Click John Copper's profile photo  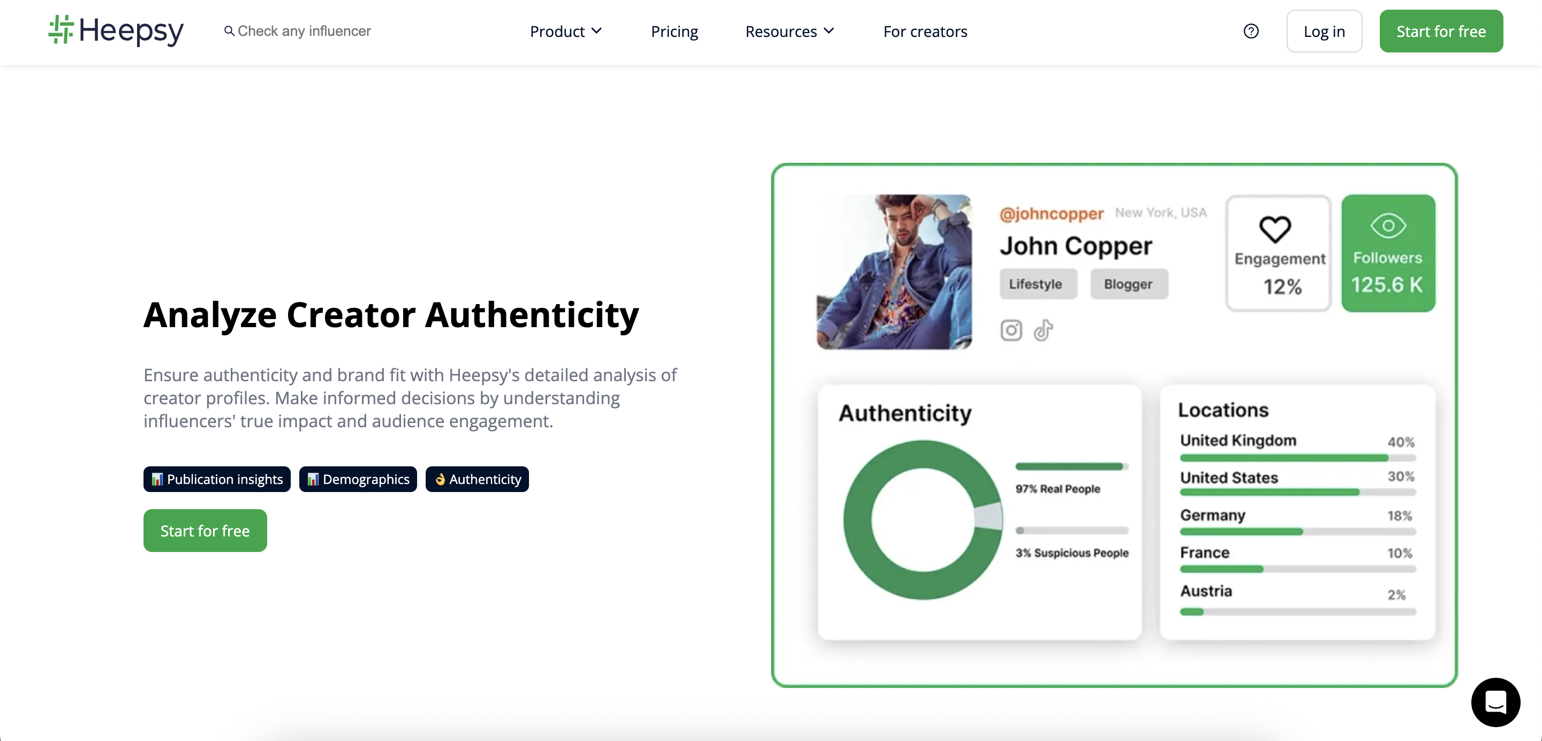click(894, 272)
